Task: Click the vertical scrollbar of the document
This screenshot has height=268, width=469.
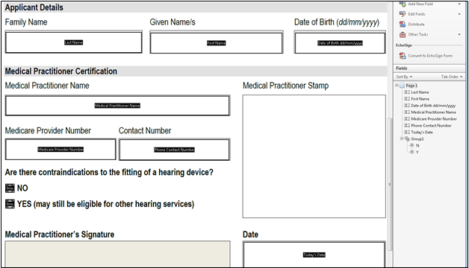Action: [x=389, y=185]
